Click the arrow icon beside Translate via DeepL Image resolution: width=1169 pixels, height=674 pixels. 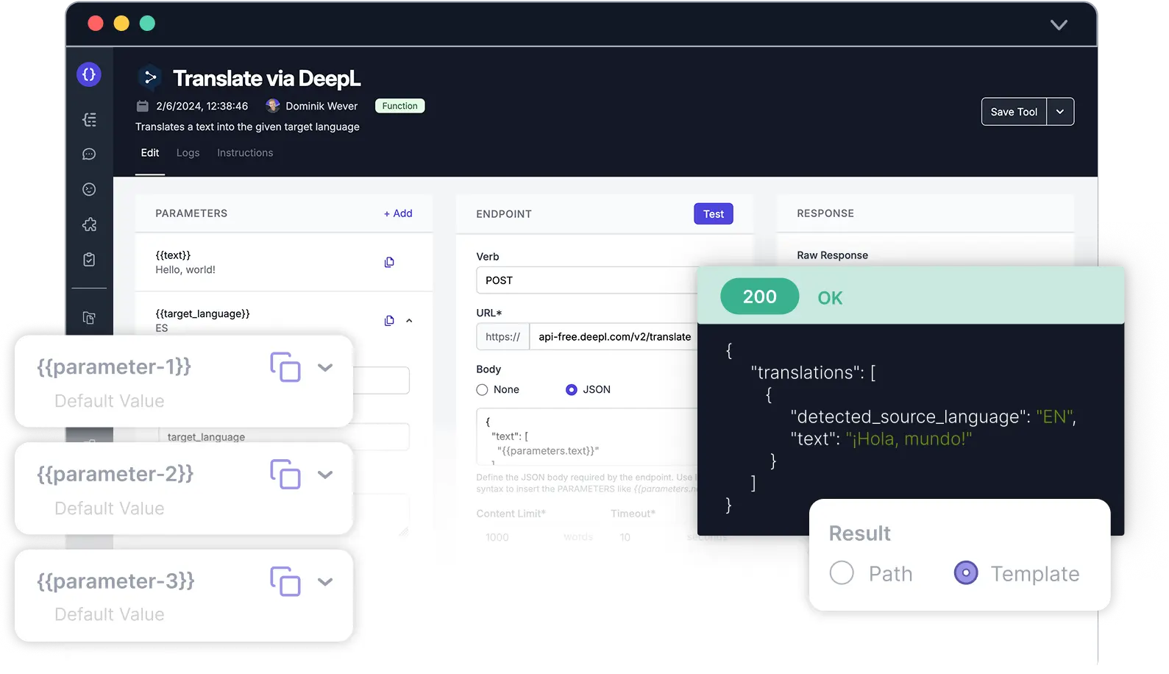[150, 77]
